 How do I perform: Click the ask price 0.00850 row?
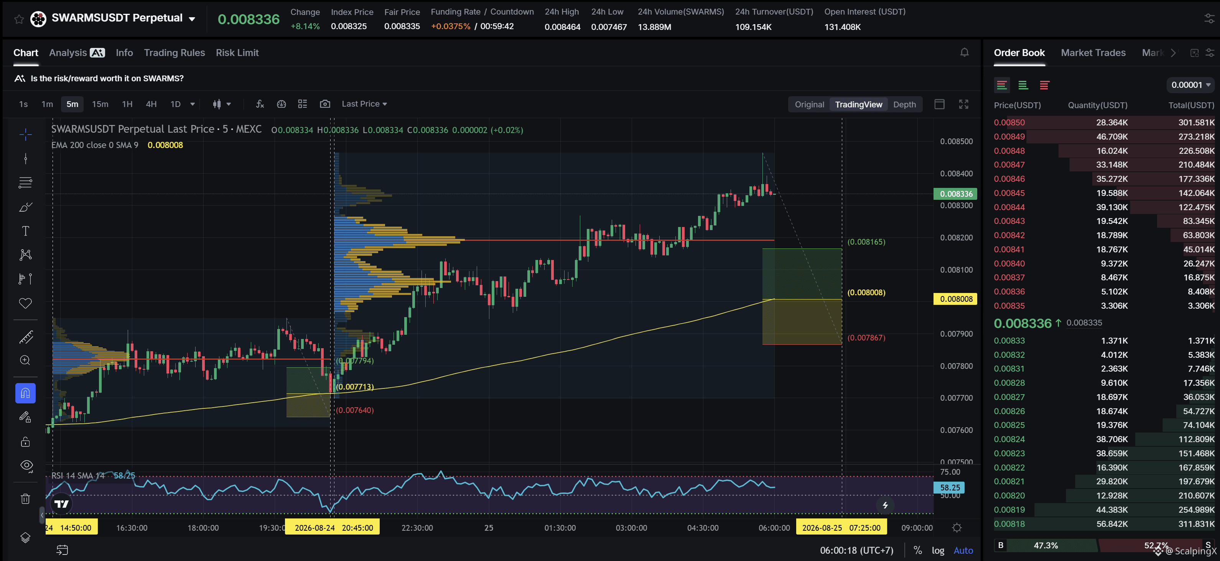pyautogui.click(x=1104, y=123)
